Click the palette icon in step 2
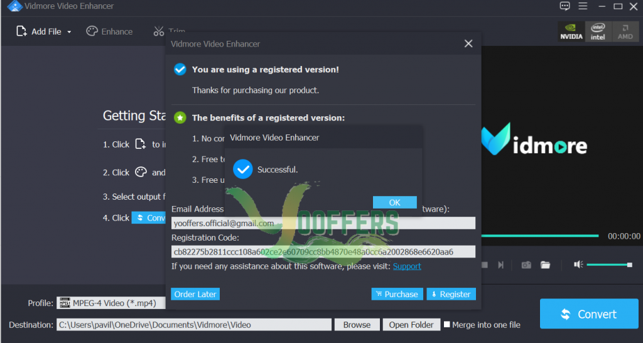 [141, 172]
